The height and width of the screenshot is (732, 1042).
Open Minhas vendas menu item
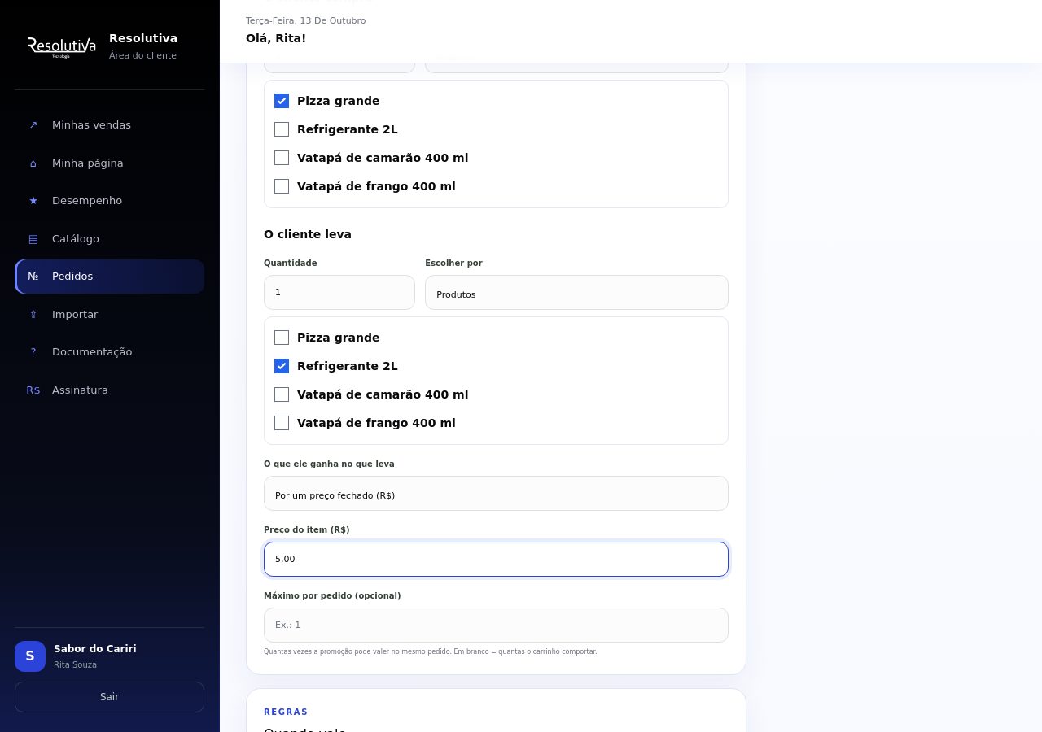click(x=110, y=125)
